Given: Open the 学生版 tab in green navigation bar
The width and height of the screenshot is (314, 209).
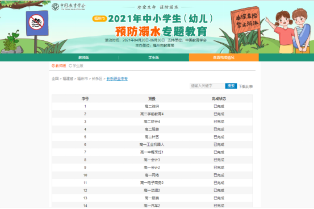Looking at the screenshot, I should [x=154, y=57].
